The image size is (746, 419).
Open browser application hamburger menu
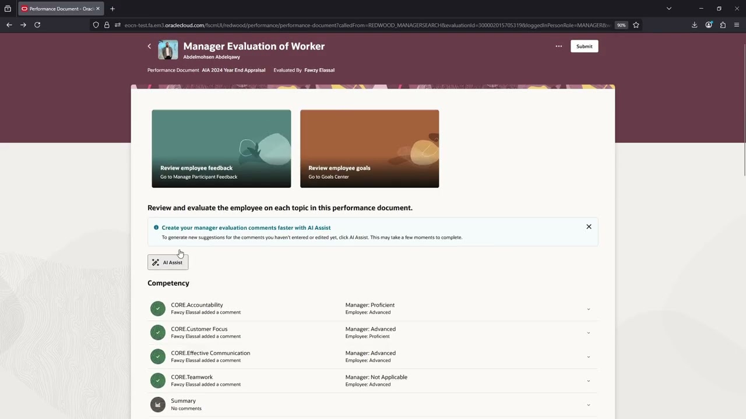[737, 25]
